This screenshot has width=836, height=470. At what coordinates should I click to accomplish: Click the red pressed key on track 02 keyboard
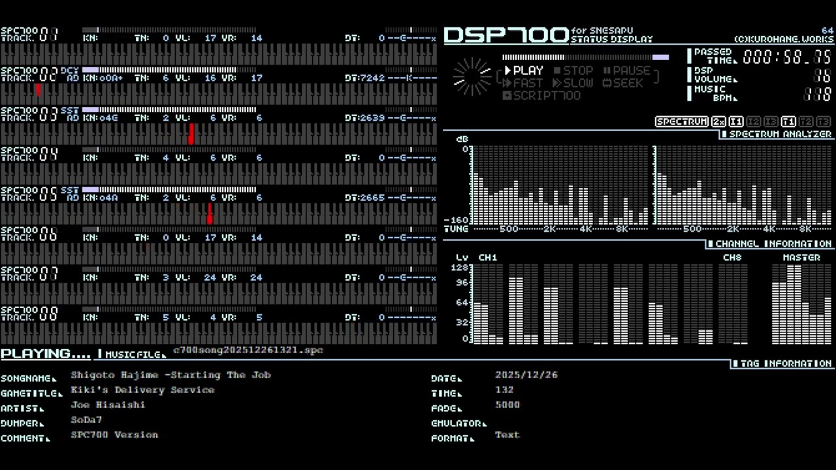[39, 89]
